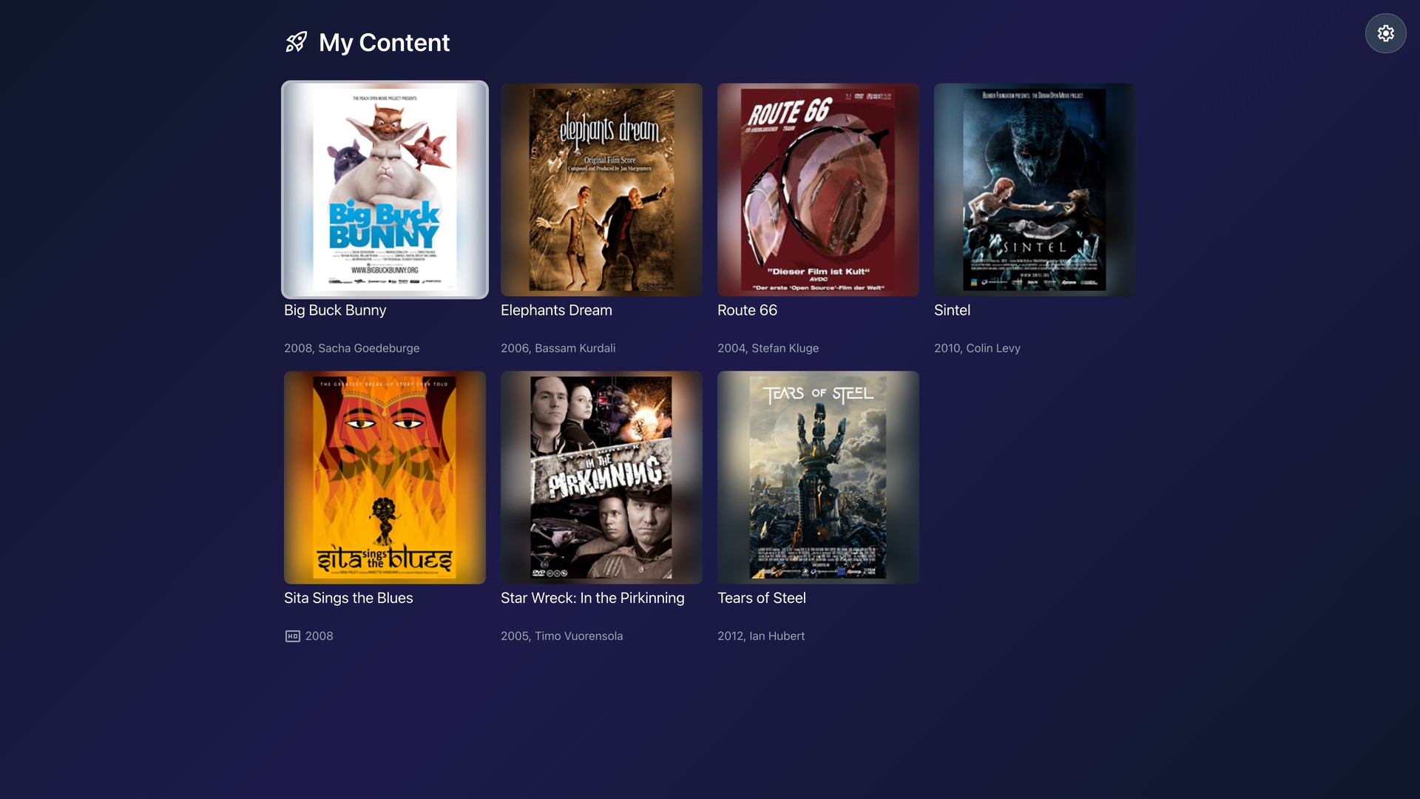
Task: Select the Sita Sings the Blues poster
Action: pos(385,477)
